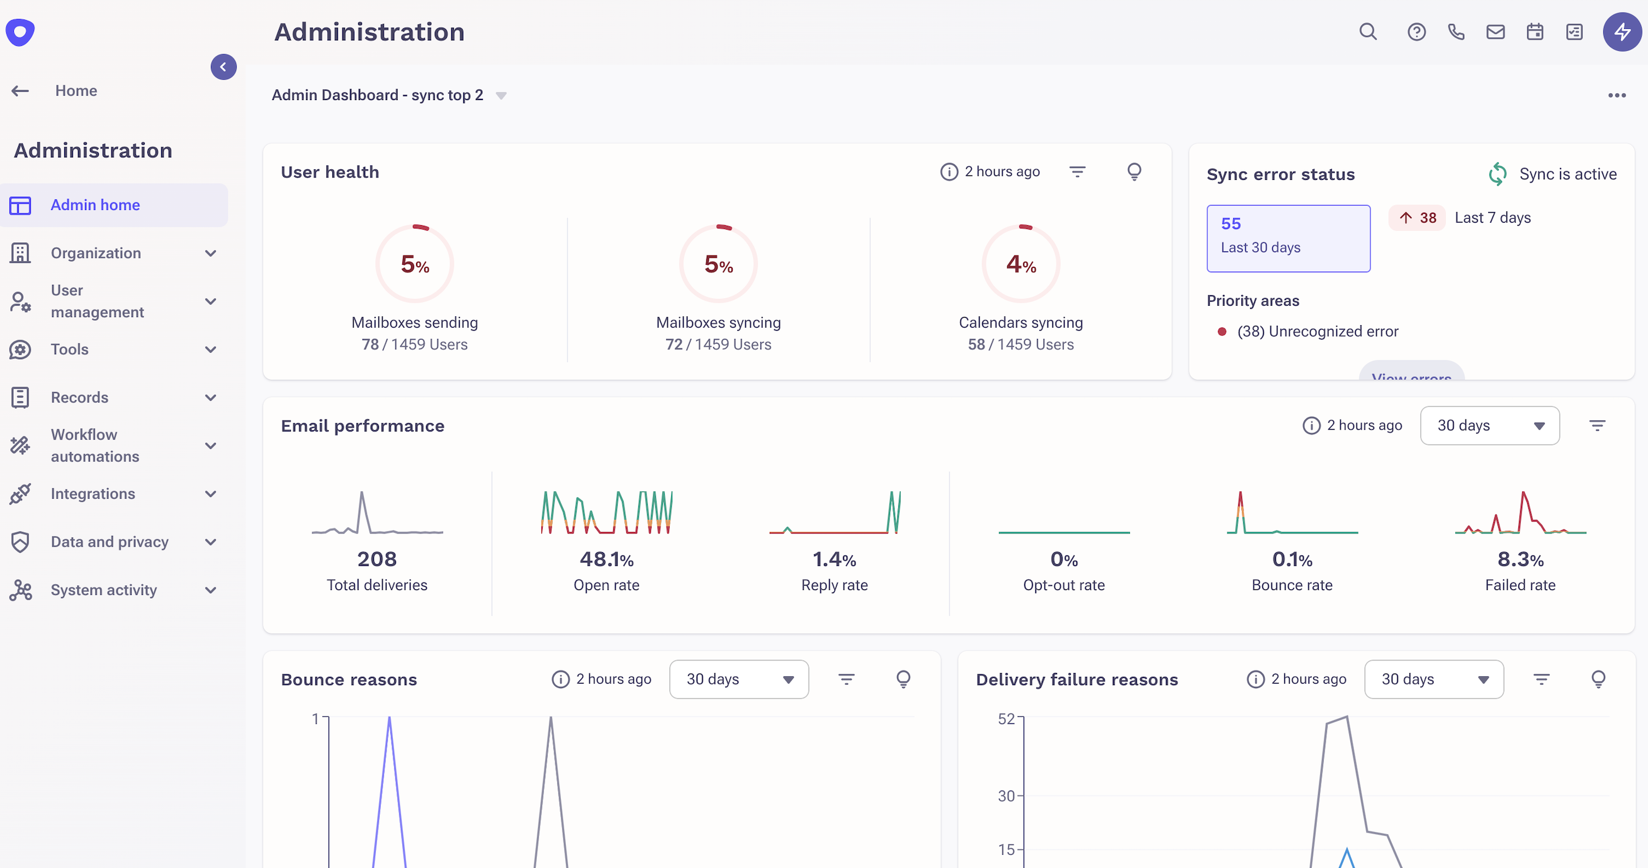Click the User health lightbulb insights icon

pos(1134,171)
